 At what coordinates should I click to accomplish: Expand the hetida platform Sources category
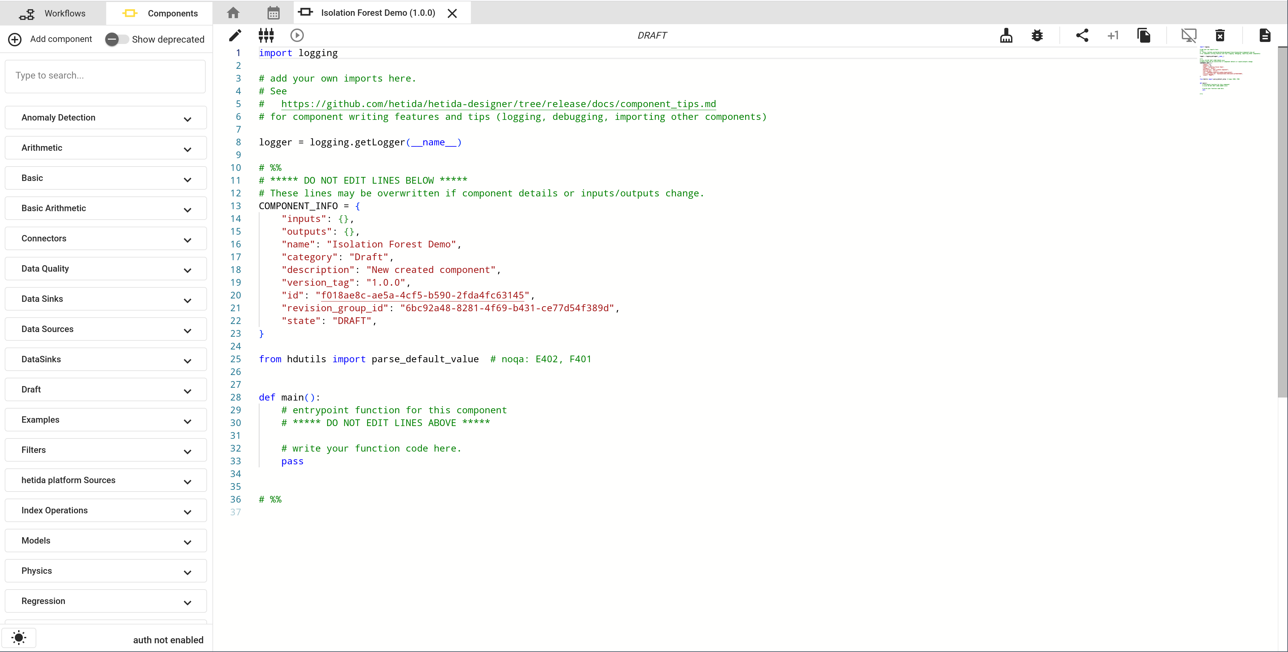[106, 480]
